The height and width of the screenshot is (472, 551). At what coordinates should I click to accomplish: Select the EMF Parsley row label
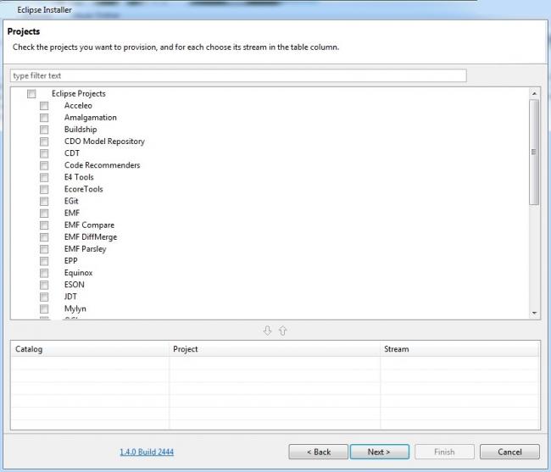85,249
